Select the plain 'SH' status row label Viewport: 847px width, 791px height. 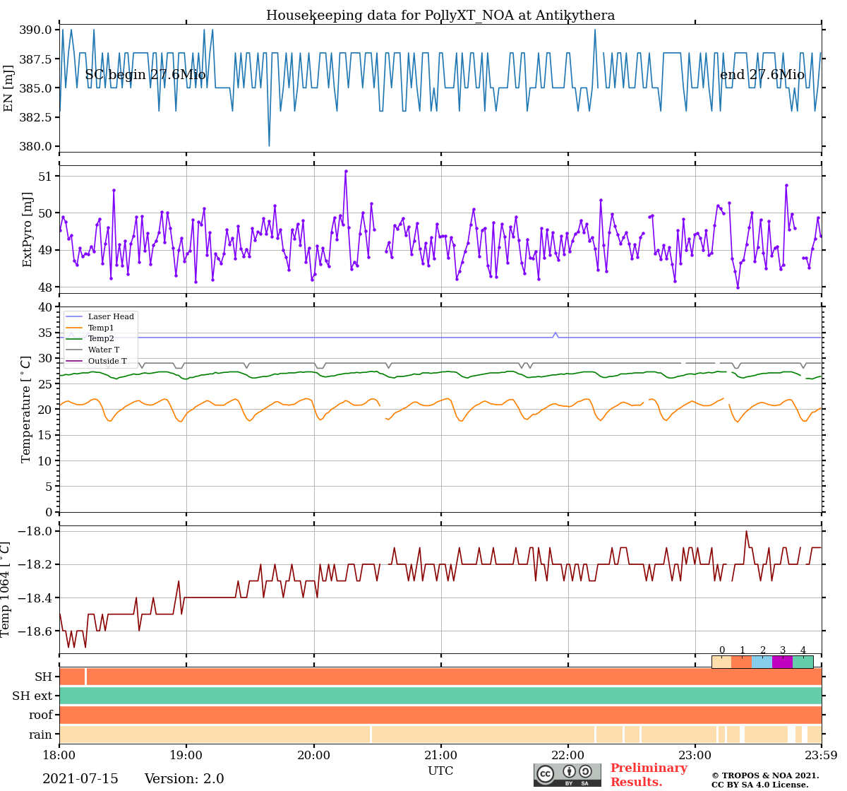(x=44, y=677)
